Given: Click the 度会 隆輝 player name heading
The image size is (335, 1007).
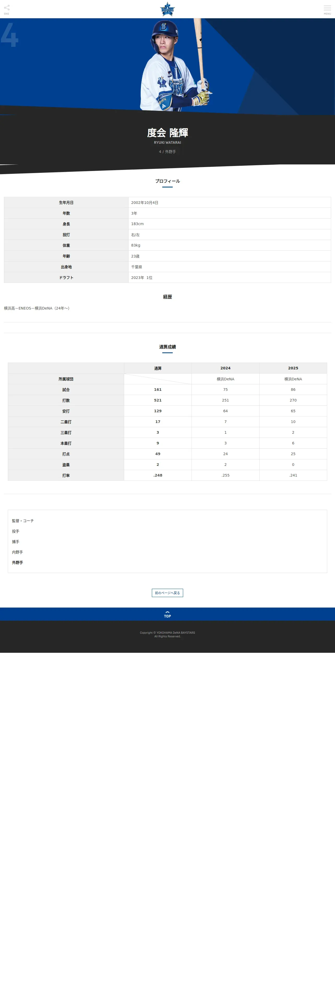Looking at the screenshot, I should (x=167, y=133).
